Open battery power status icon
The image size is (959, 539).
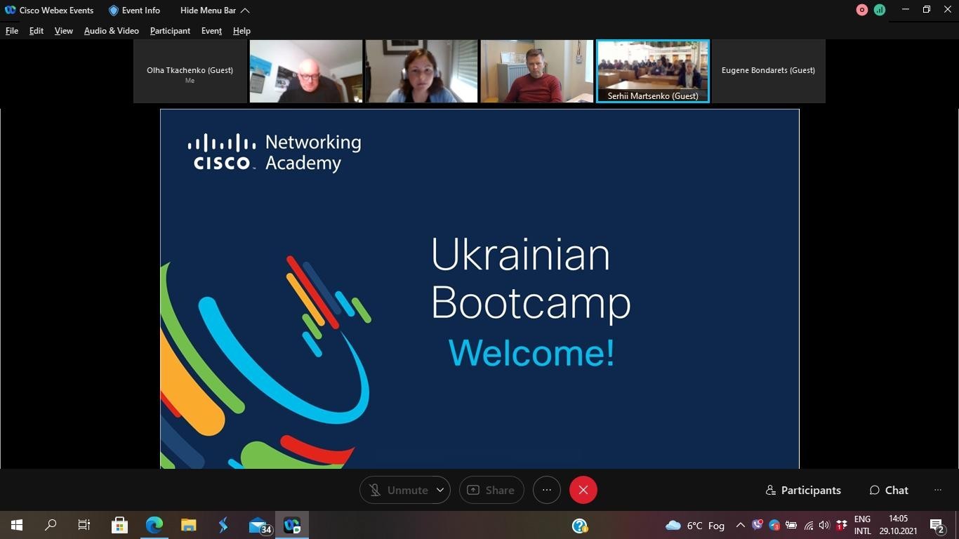[x=791, y=525]
